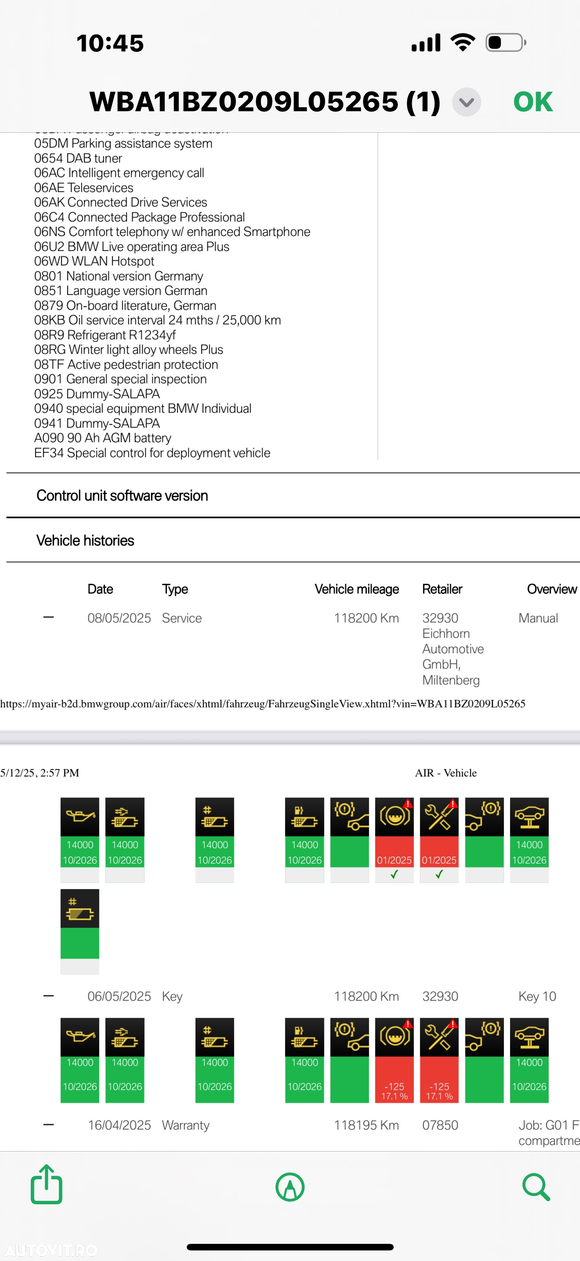Screen dimensions: 580x1261
Task: Collapse the 16/04/2025 Warranty history row
Action: (48, 1124)
